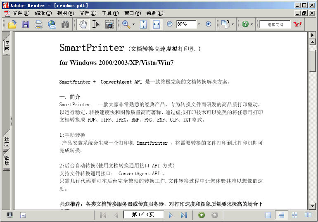The image size is (318, 222).
Task: Click the Print icon
Action: (39, 24)
